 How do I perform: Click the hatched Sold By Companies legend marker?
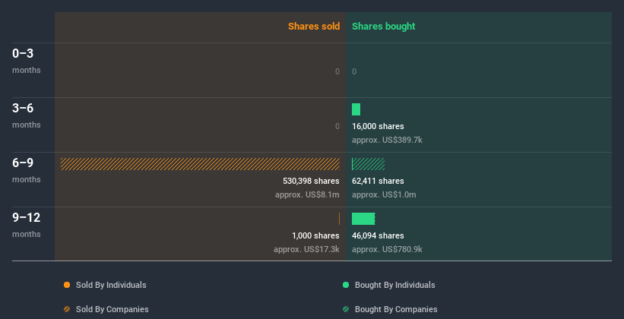[x=67, y=309]
